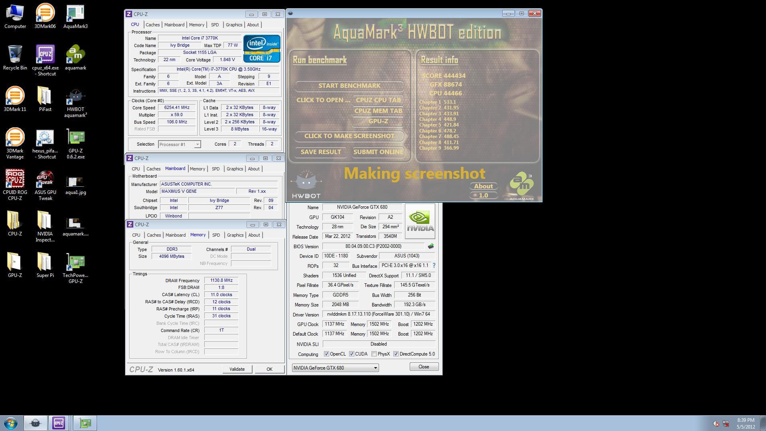Open CPUZ MEM TAB button

[x=378, y=111]
